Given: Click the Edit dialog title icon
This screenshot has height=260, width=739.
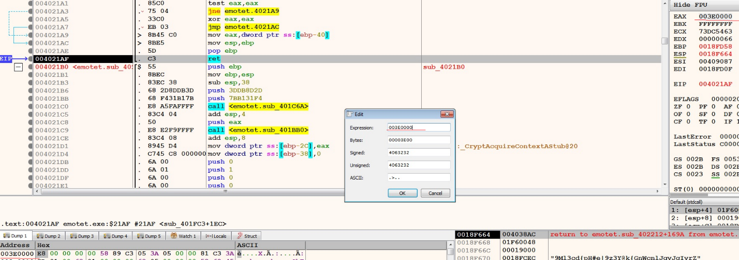Looking at the screenshot, I should (x=350, y=114).
